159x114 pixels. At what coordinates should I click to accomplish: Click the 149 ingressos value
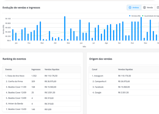33,109
